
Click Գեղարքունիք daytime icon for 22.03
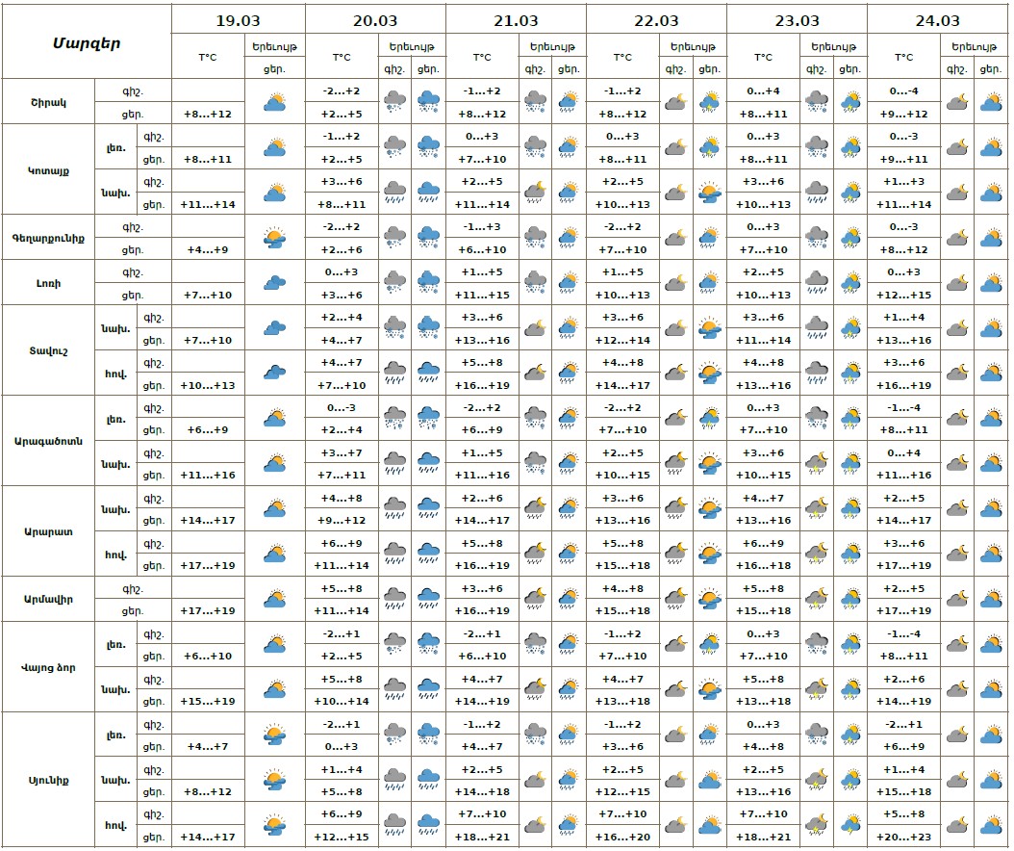(709, 237)
